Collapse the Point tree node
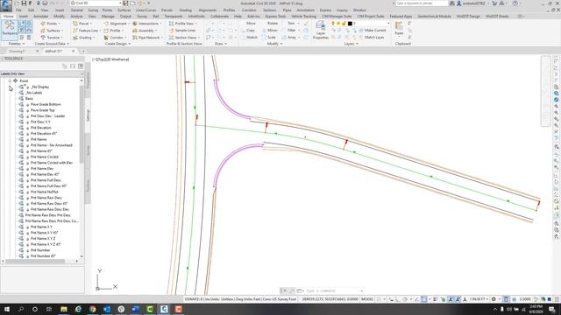The height and width of the screenshot is (315, 561). 10,81
